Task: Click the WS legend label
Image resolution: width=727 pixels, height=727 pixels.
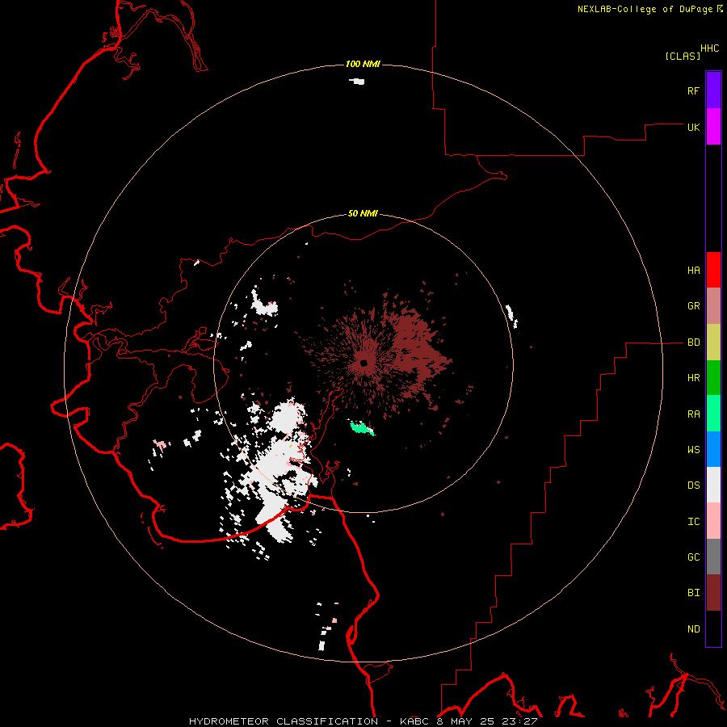Action: [693, 450]
